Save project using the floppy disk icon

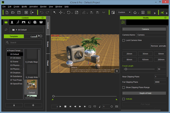click(19, 13)
